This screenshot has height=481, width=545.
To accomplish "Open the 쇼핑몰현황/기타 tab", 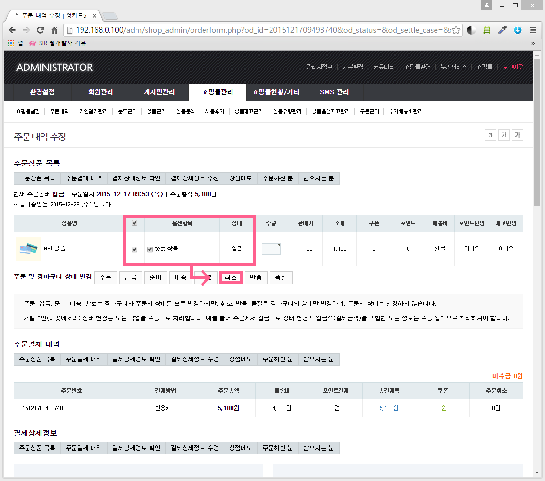I will pos(276,92).
